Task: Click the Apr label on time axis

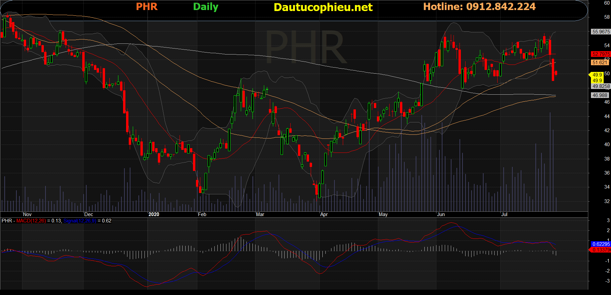Action: tap(324, 214)
